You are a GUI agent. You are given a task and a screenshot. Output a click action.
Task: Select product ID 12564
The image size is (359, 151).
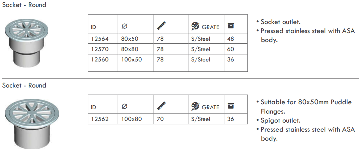[x=100, y=39]
